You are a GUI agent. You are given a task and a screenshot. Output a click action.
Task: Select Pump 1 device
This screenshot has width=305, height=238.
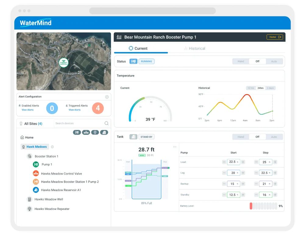tap(47, 164)
